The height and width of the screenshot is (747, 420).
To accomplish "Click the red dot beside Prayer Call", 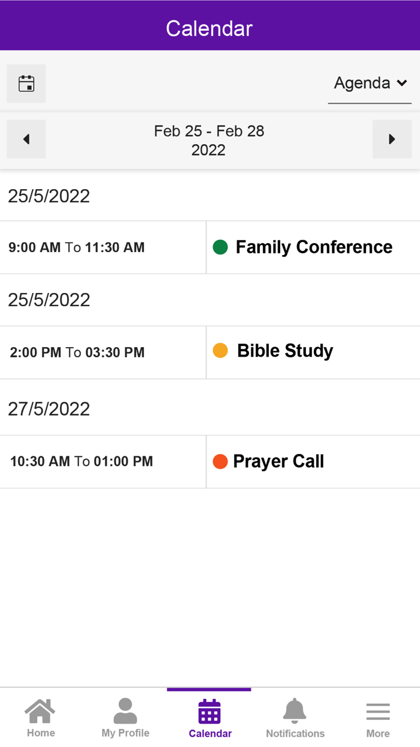I will coord(221,461).
